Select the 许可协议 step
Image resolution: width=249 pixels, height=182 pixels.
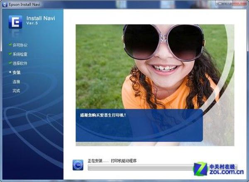[20, 45]
